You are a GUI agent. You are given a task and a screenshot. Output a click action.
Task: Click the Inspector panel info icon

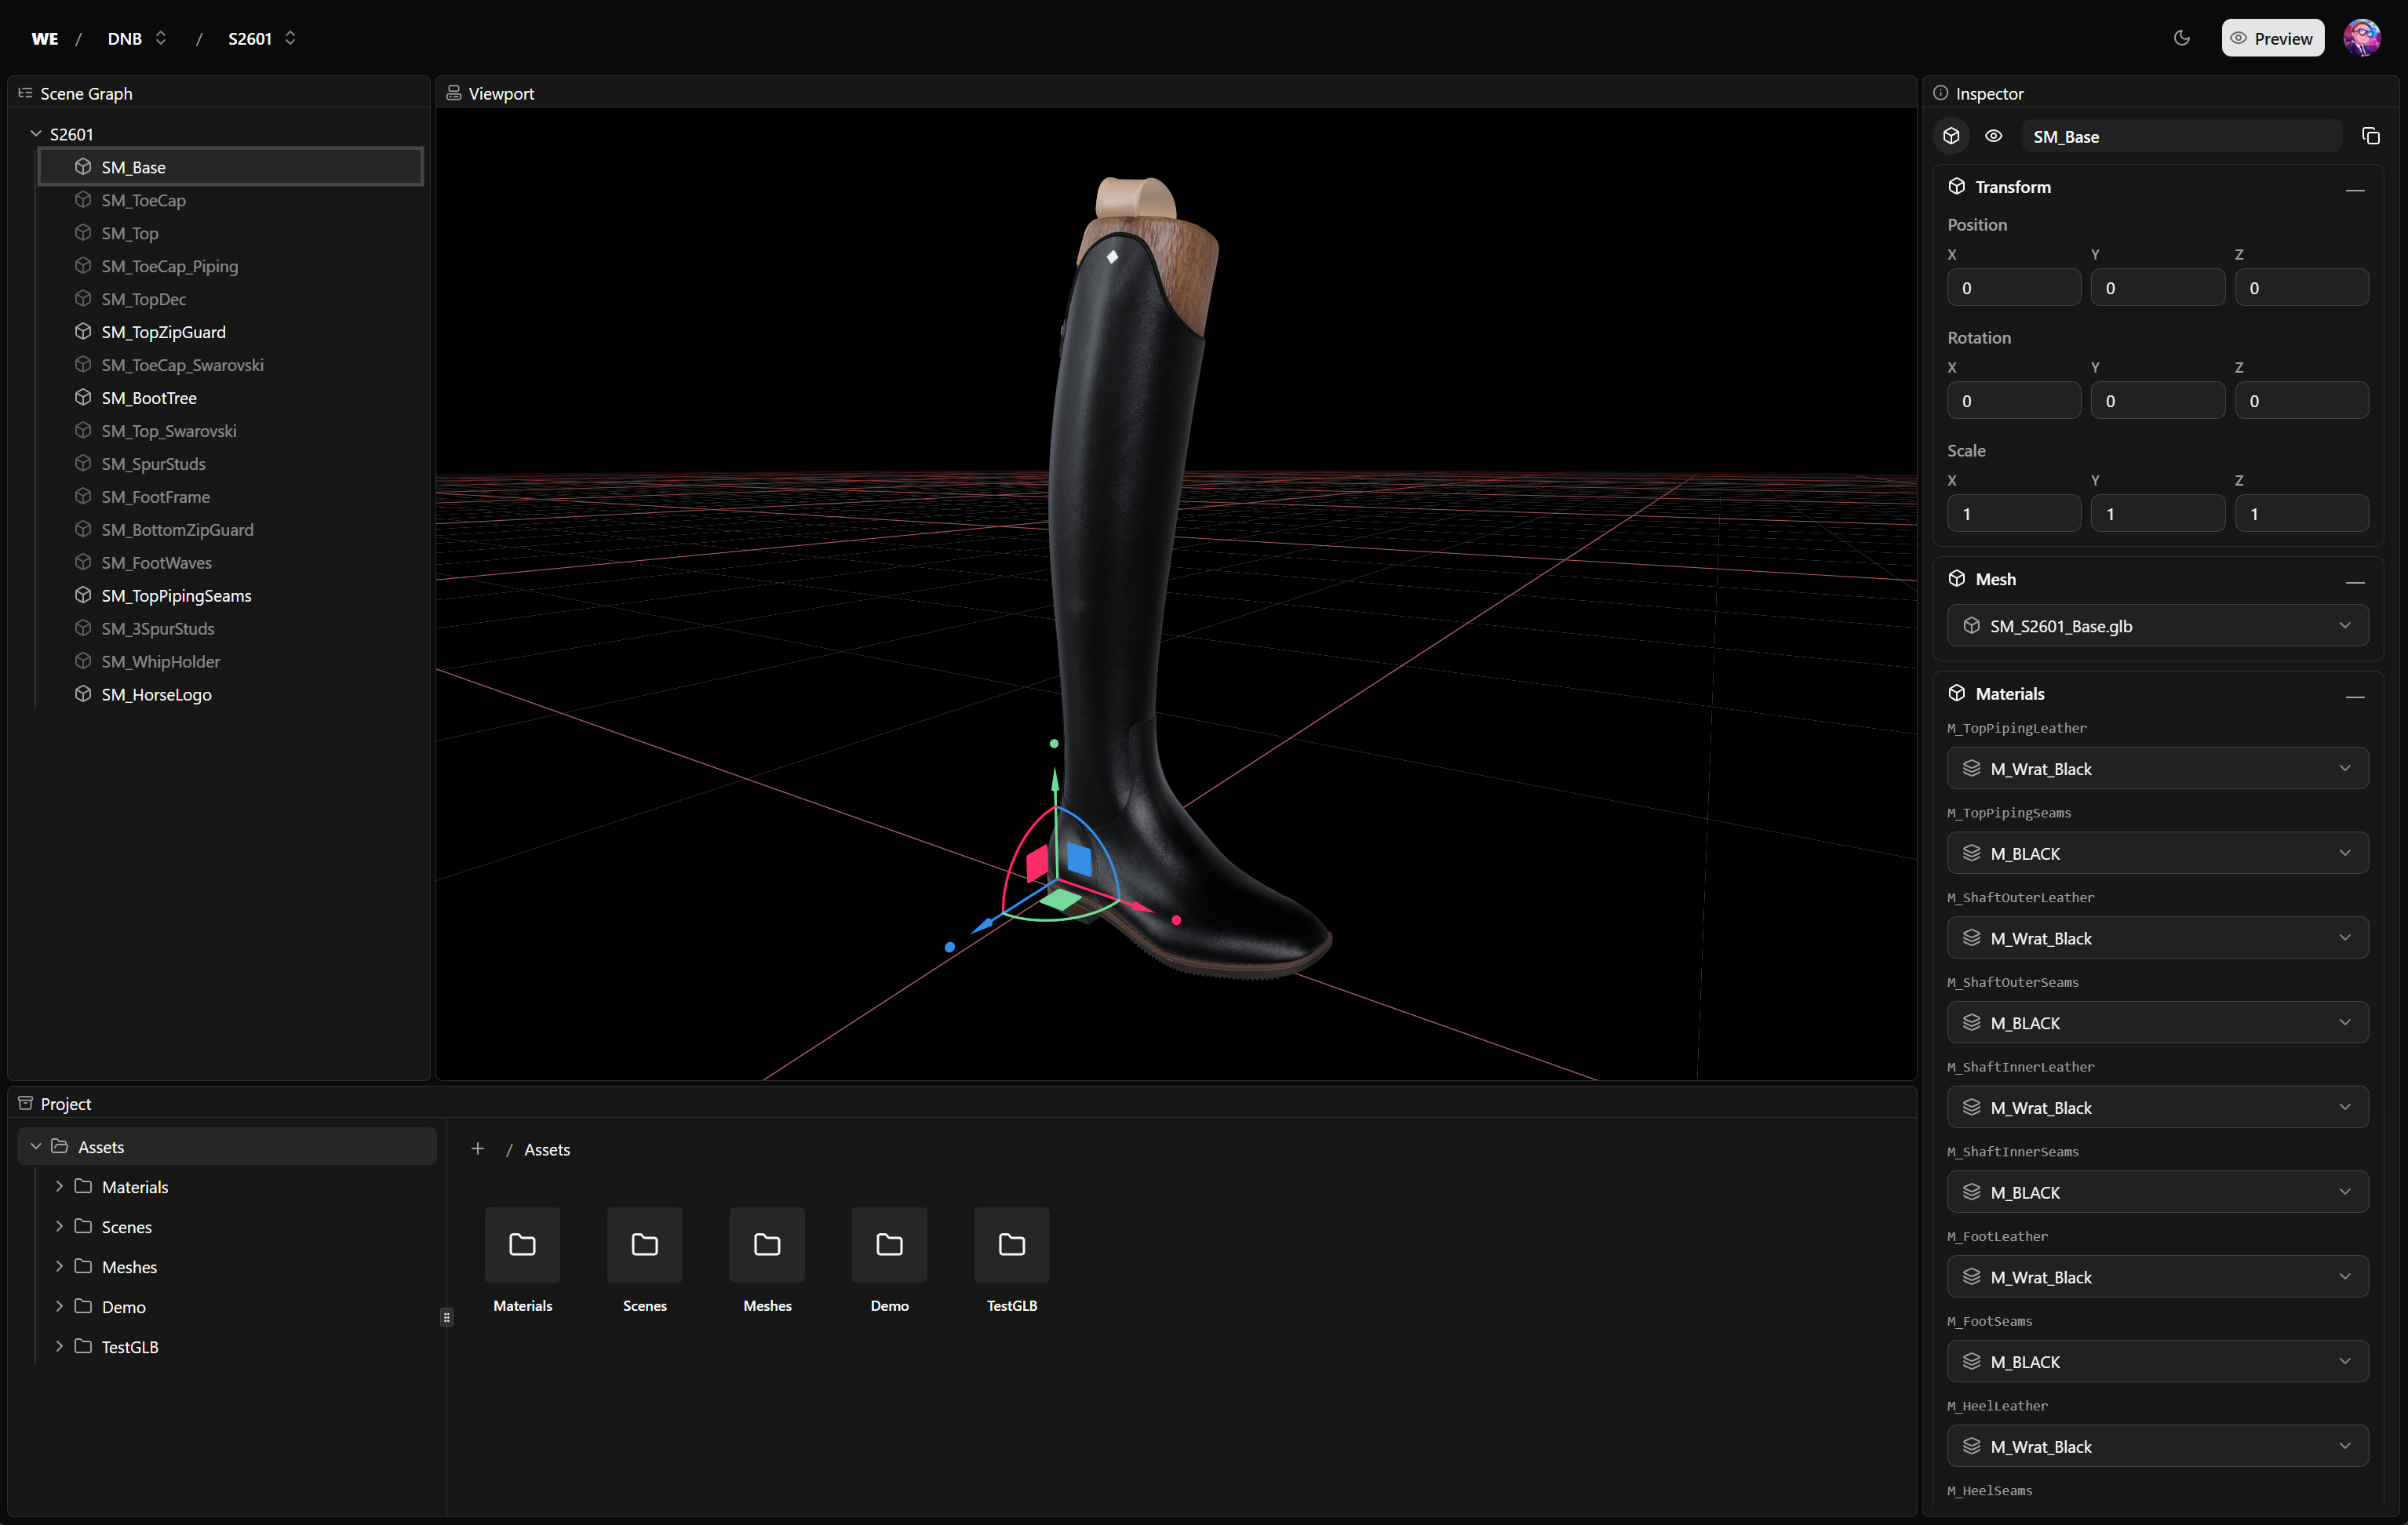tap(1941, 92)
